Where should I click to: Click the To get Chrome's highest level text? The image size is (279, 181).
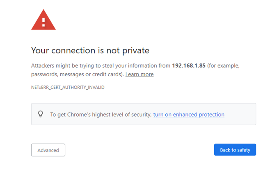[101, 115]
